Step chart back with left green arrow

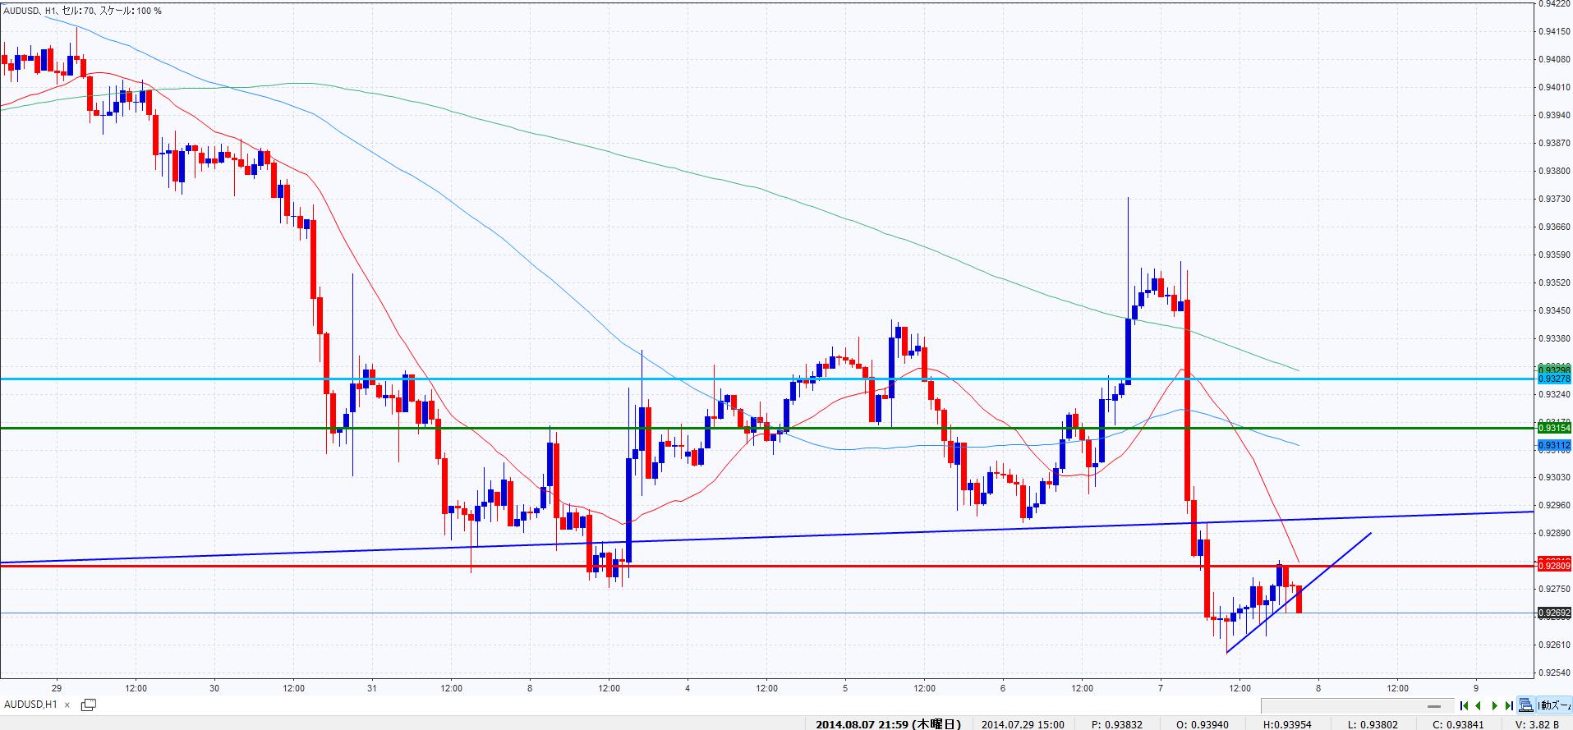point(1479,705)
